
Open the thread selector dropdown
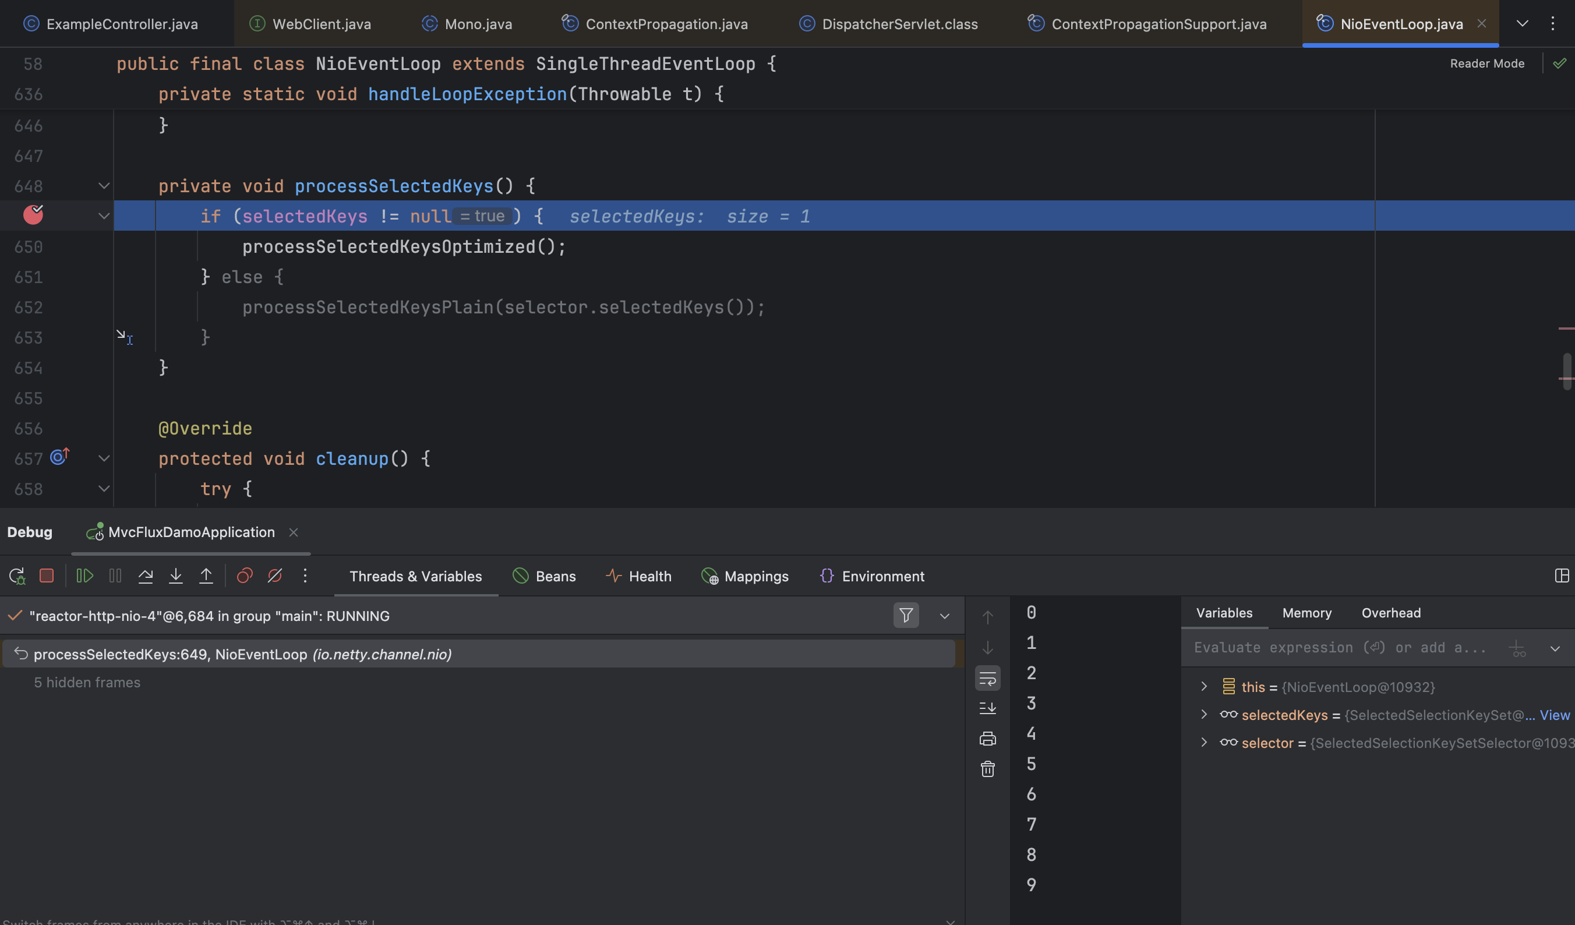pyautogui.click(x=944, y=616)
